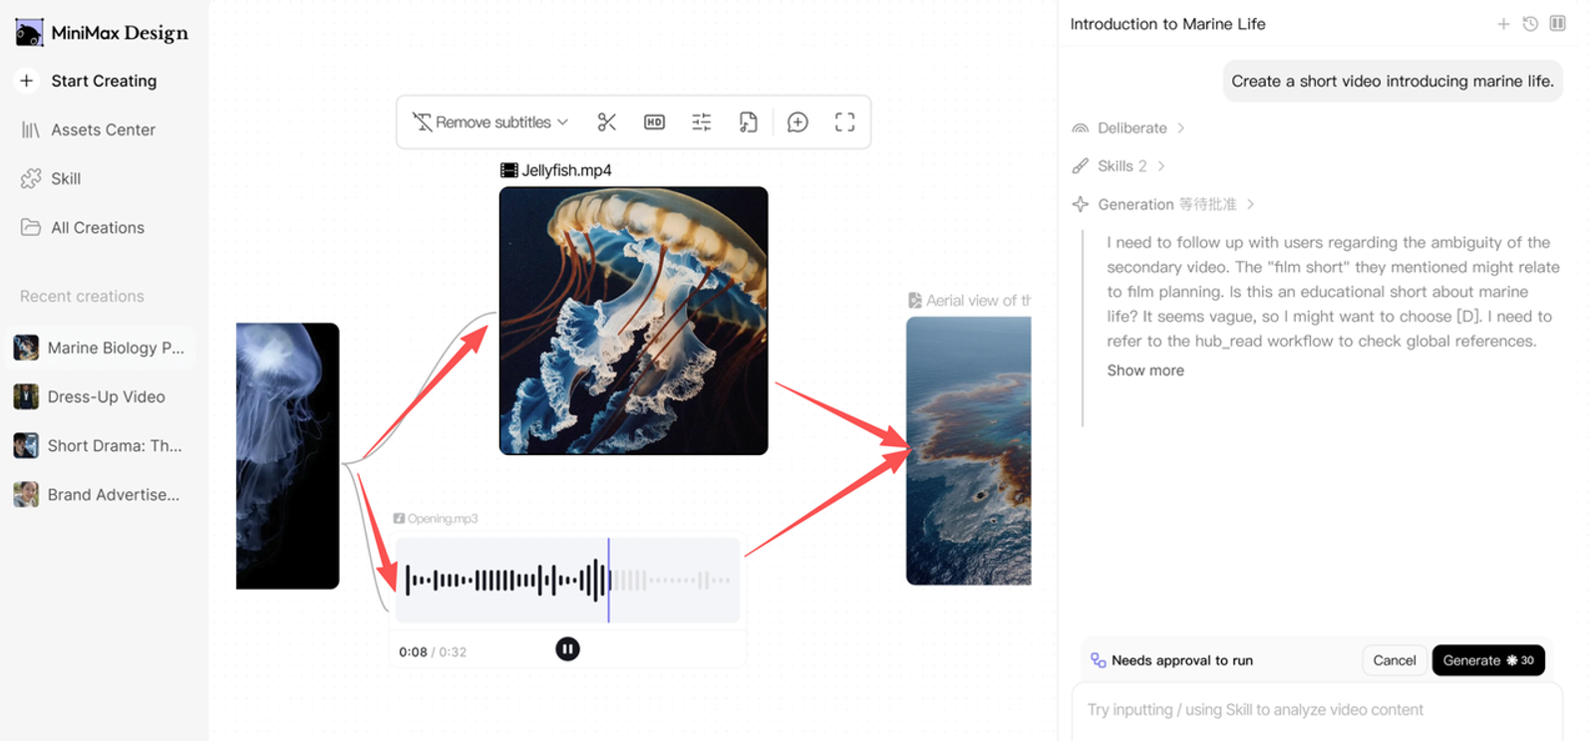Click the MiniMax Design logo
Screen dimensions: 1595x741
[x=102, y=33]
